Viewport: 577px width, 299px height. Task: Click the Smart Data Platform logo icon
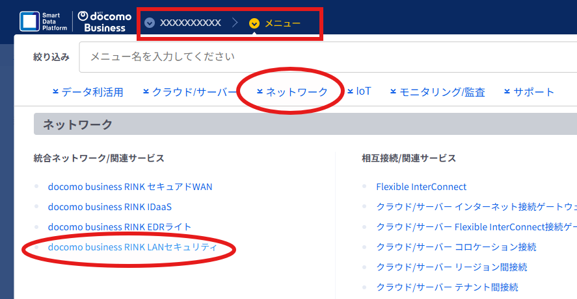29,21
